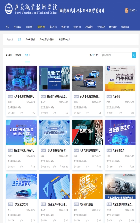Click the course name search input

(116, 55)
